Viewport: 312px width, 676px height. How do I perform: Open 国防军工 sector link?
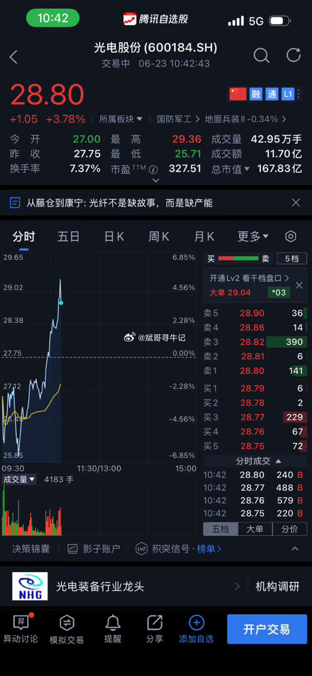[178, 119]
